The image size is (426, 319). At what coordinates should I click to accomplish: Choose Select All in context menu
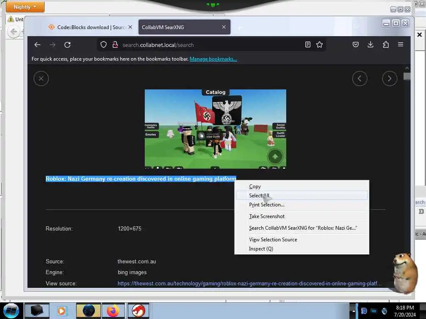(302, 195)
